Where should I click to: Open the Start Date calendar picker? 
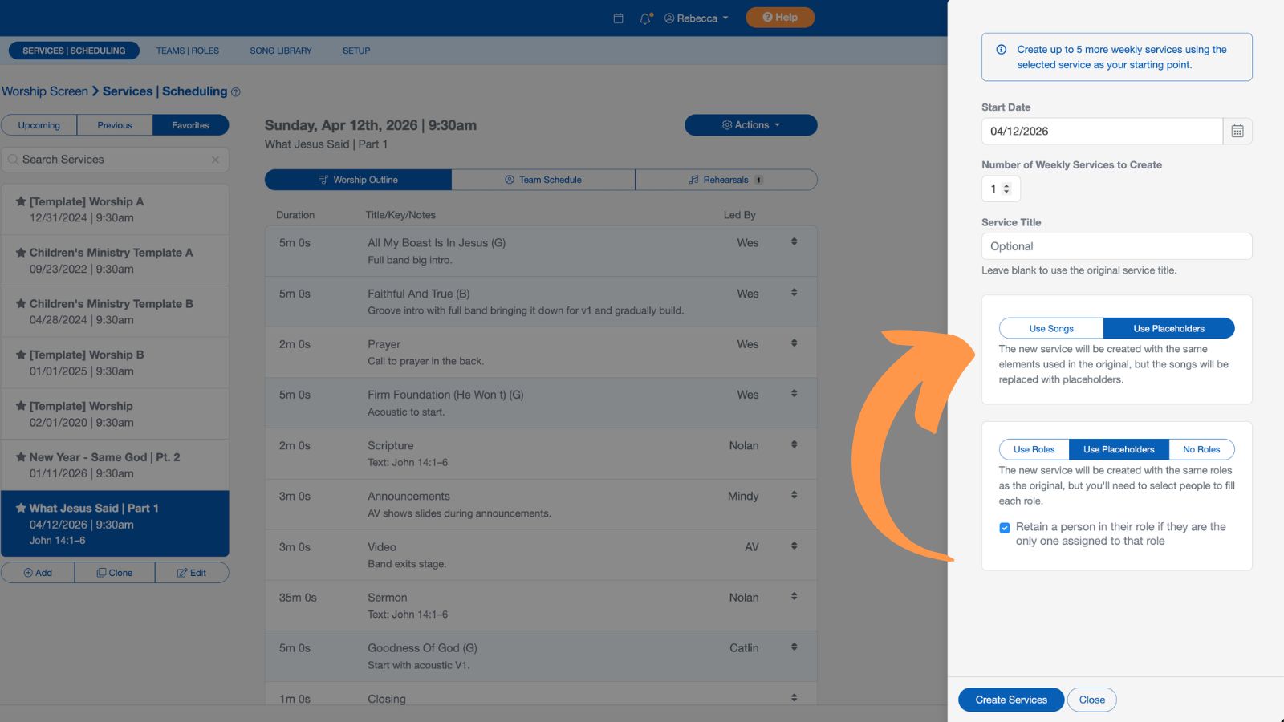1237,131
